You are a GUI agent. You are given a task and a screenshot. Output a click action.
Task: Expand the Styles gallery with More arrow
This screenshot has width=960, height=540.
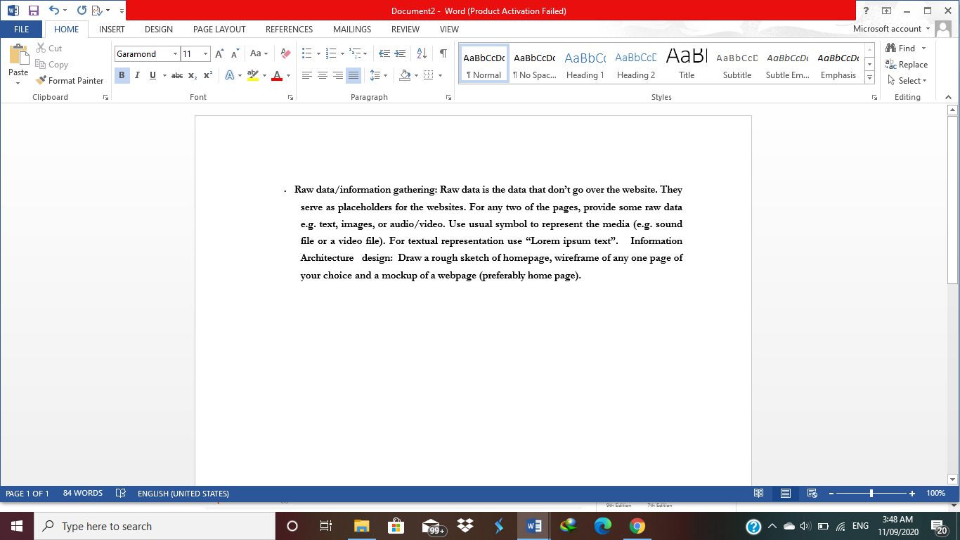point(870,78)
